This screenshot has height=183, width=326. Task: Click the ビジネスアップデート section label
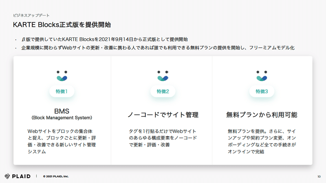(x=31, y=15)
